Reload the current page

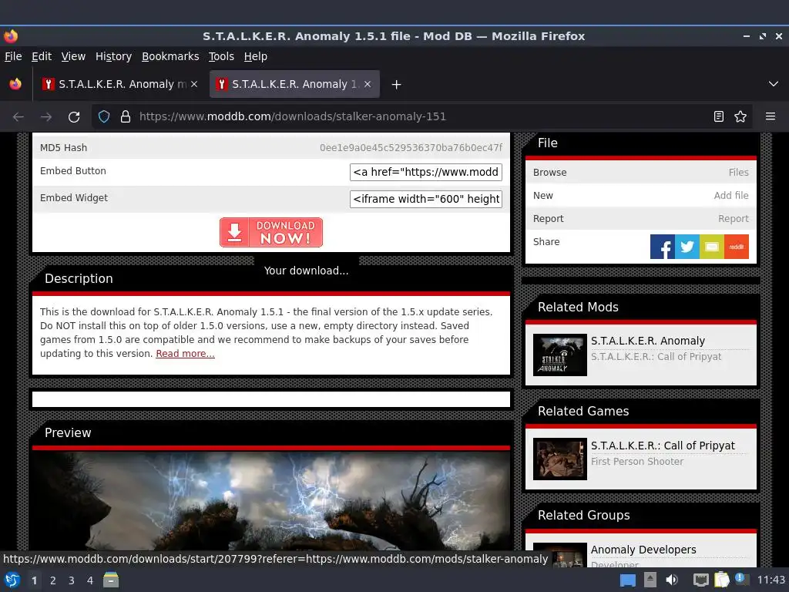tap(74, 117)
